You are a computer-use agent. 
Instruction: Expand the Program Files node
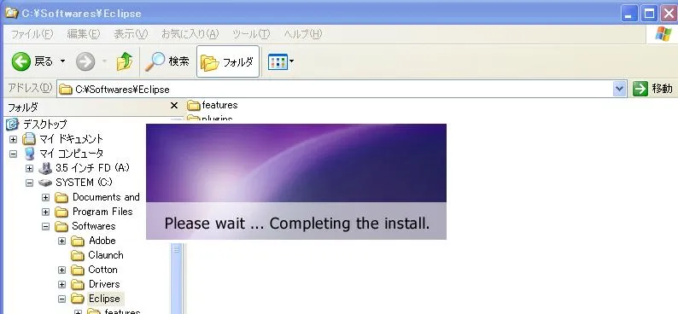click(x=45, y=212)
